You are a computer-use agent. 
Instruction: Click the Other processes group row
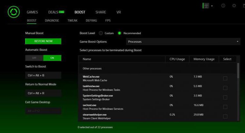click(x=158, y=69)
